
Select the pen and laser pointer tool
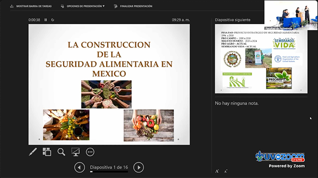33,152
